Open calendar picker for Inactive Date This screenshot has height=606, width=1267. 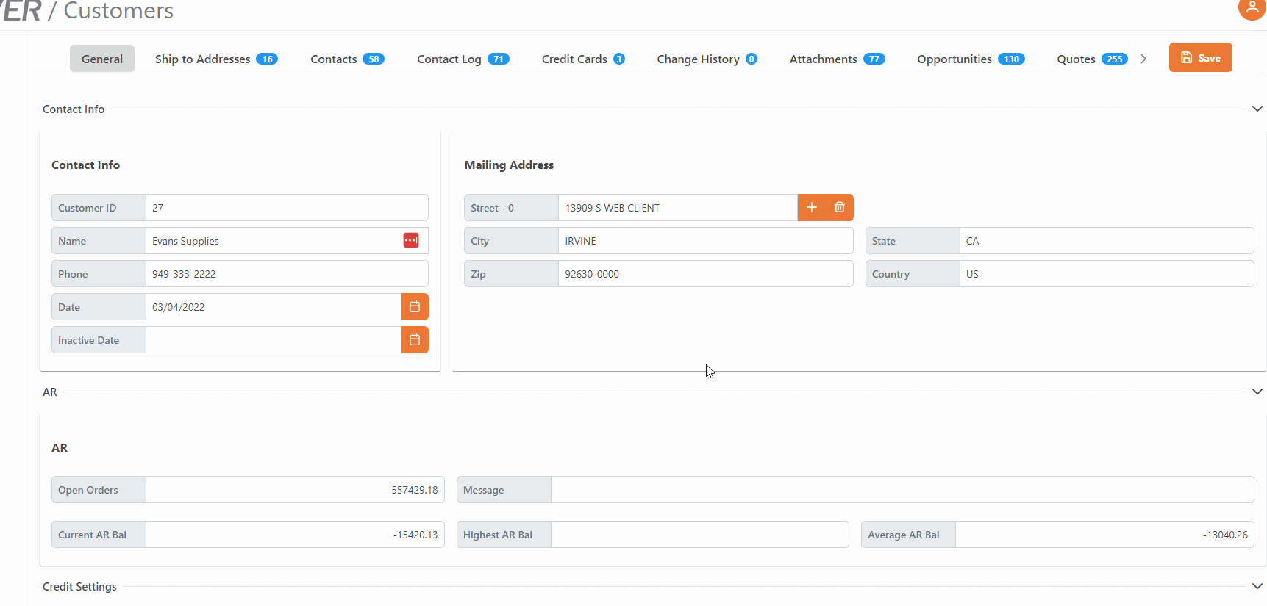[x=415, y=340]
